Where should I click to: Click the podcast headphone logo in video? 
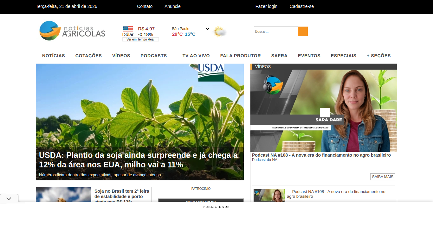coord(273,84)
